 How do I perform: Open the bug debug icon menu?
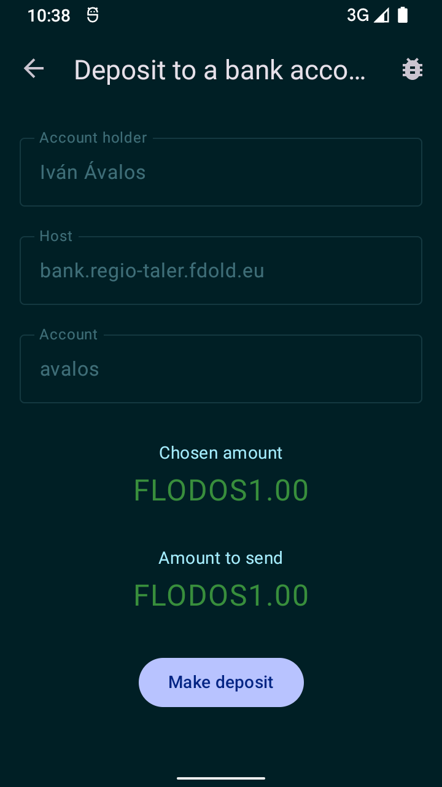(x=412, y=69)
